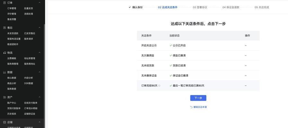Click the 资产 folder icon in sidebar
288x128 pixels.
[4, 97]
